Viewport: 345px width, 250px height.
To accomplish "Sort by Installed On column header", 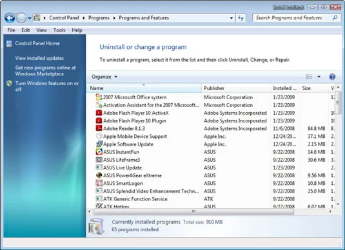I will click(x=285, y=88).
